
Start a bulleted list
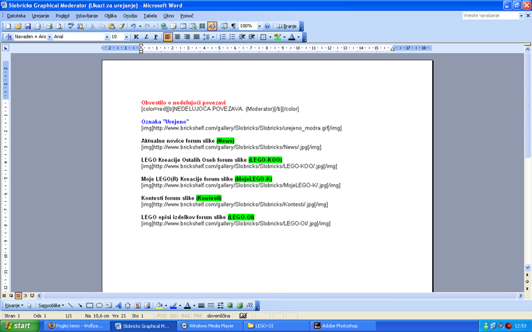tap(232, 37)
